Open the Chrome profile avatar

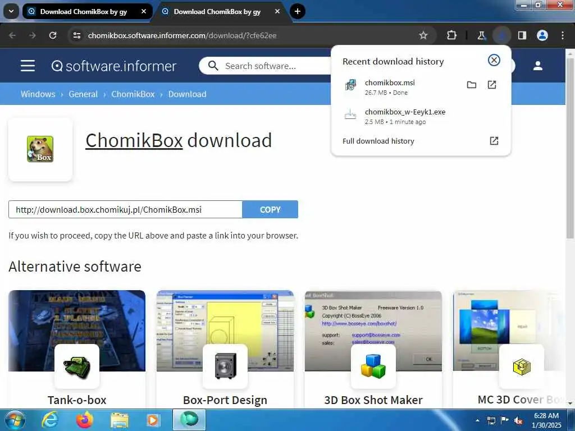[x=542, y=35]
